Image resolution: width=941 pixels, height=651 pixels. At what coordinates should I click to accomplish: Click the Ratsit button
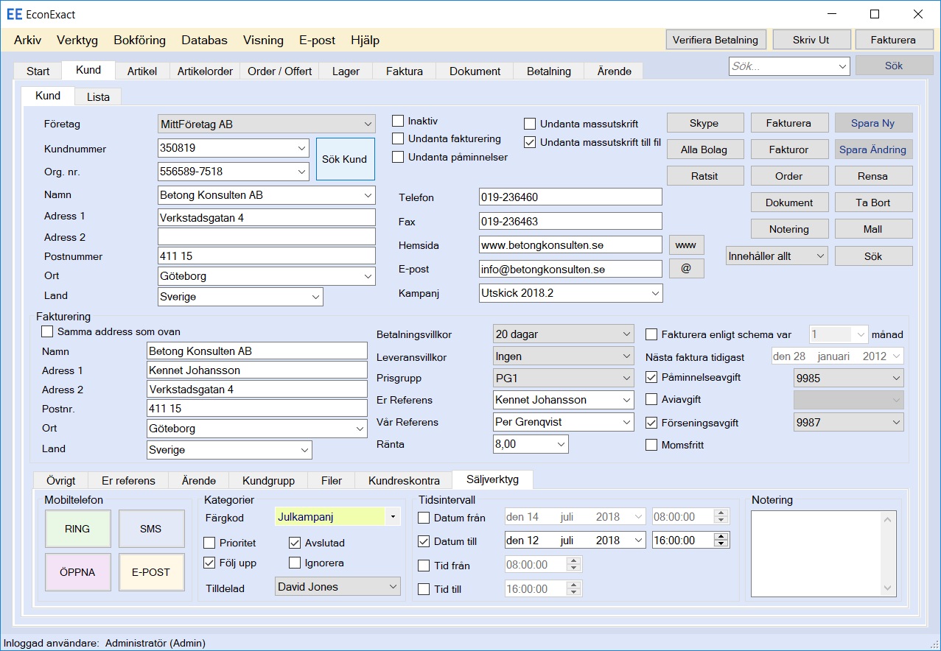704,176
